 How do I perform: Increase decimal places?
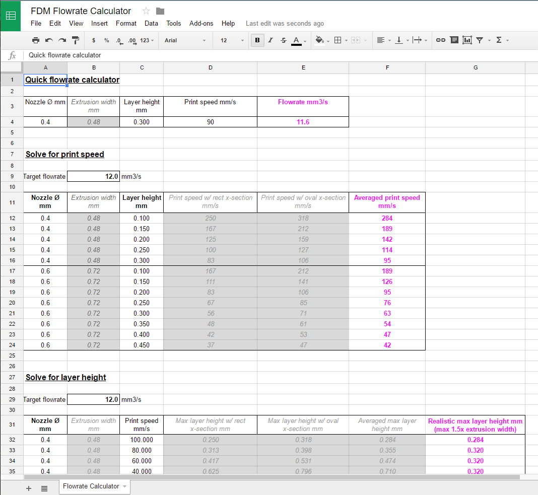(x=132, y=40)
